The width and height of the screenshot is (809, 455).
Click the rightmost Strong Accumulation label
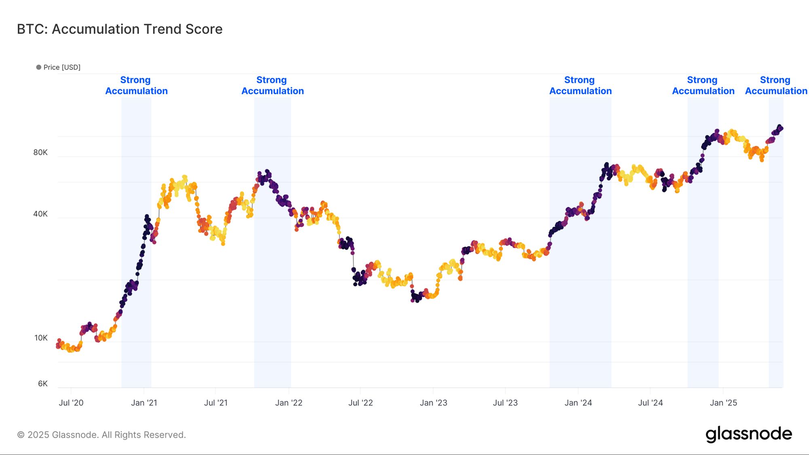pos(776,85)
